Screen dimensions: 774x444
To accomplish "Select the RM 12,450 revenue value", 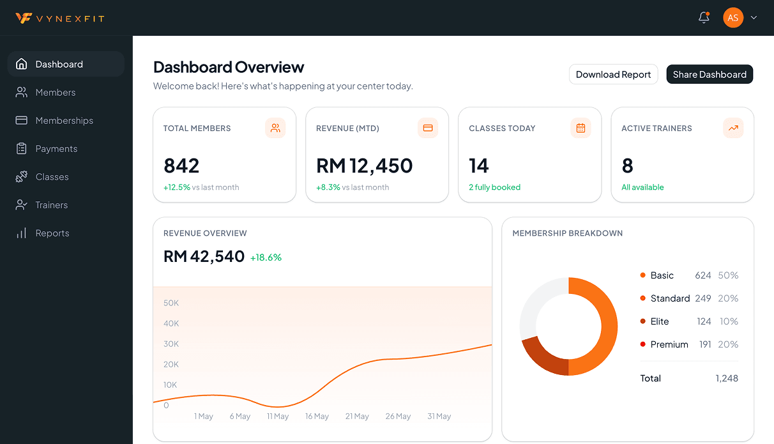I will tap(365, 165).
